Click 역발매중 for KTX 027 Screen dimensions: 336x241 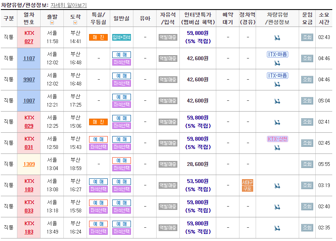pyautogui.click(x=168, y=37)
